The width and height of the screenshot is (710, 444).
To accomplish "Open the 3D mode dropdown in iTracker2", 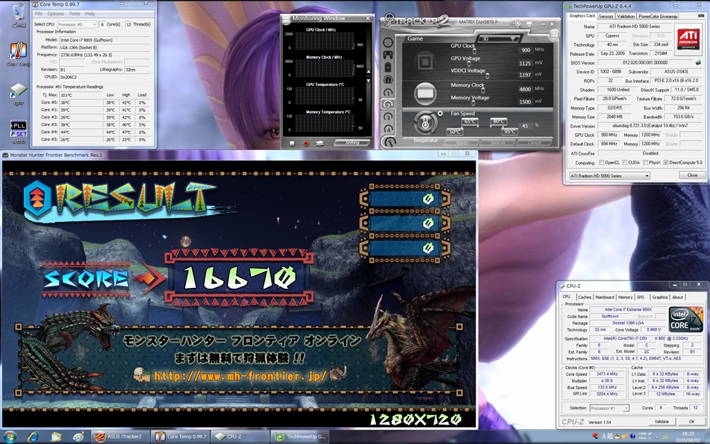I will 499,39.
